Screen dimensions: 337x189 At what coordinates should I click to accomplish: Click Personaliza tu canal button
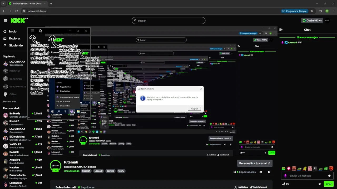255,163
